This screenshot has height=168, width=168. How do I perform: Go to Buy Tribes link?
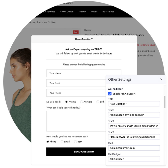point(108,12)
